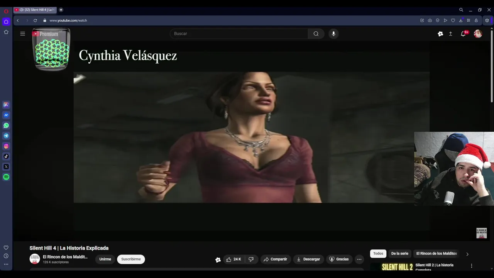Viewport: 494px width, 278px height.
Task: Go back to previous page
Action: (x=18, y=20)
